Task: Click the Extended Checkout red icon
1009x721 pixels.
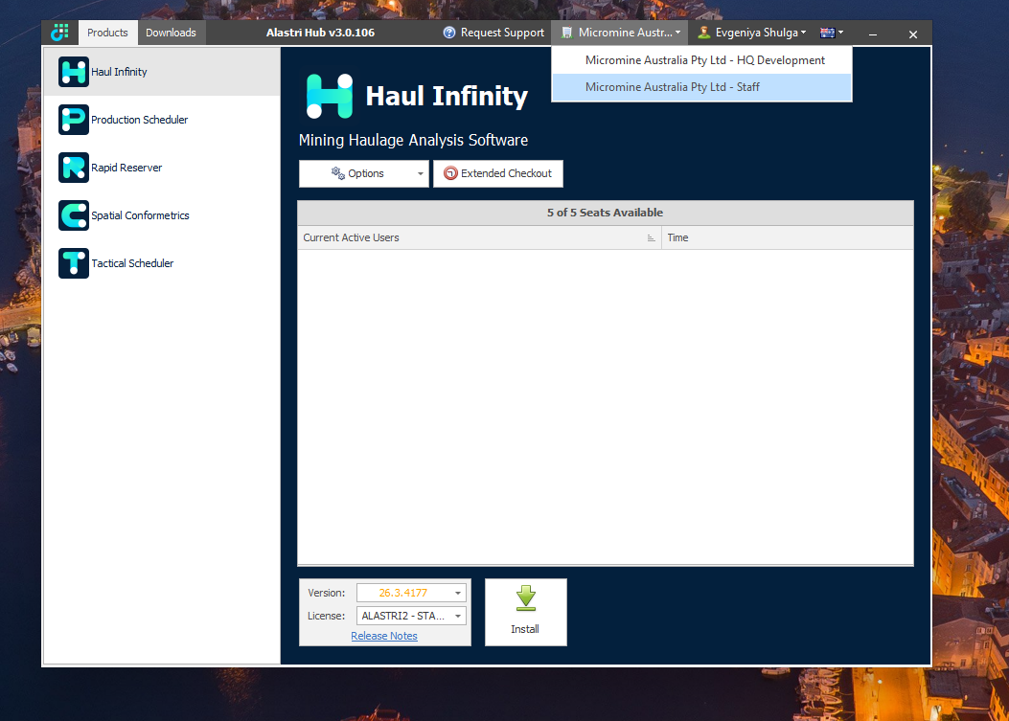Action: pos(450,173)
